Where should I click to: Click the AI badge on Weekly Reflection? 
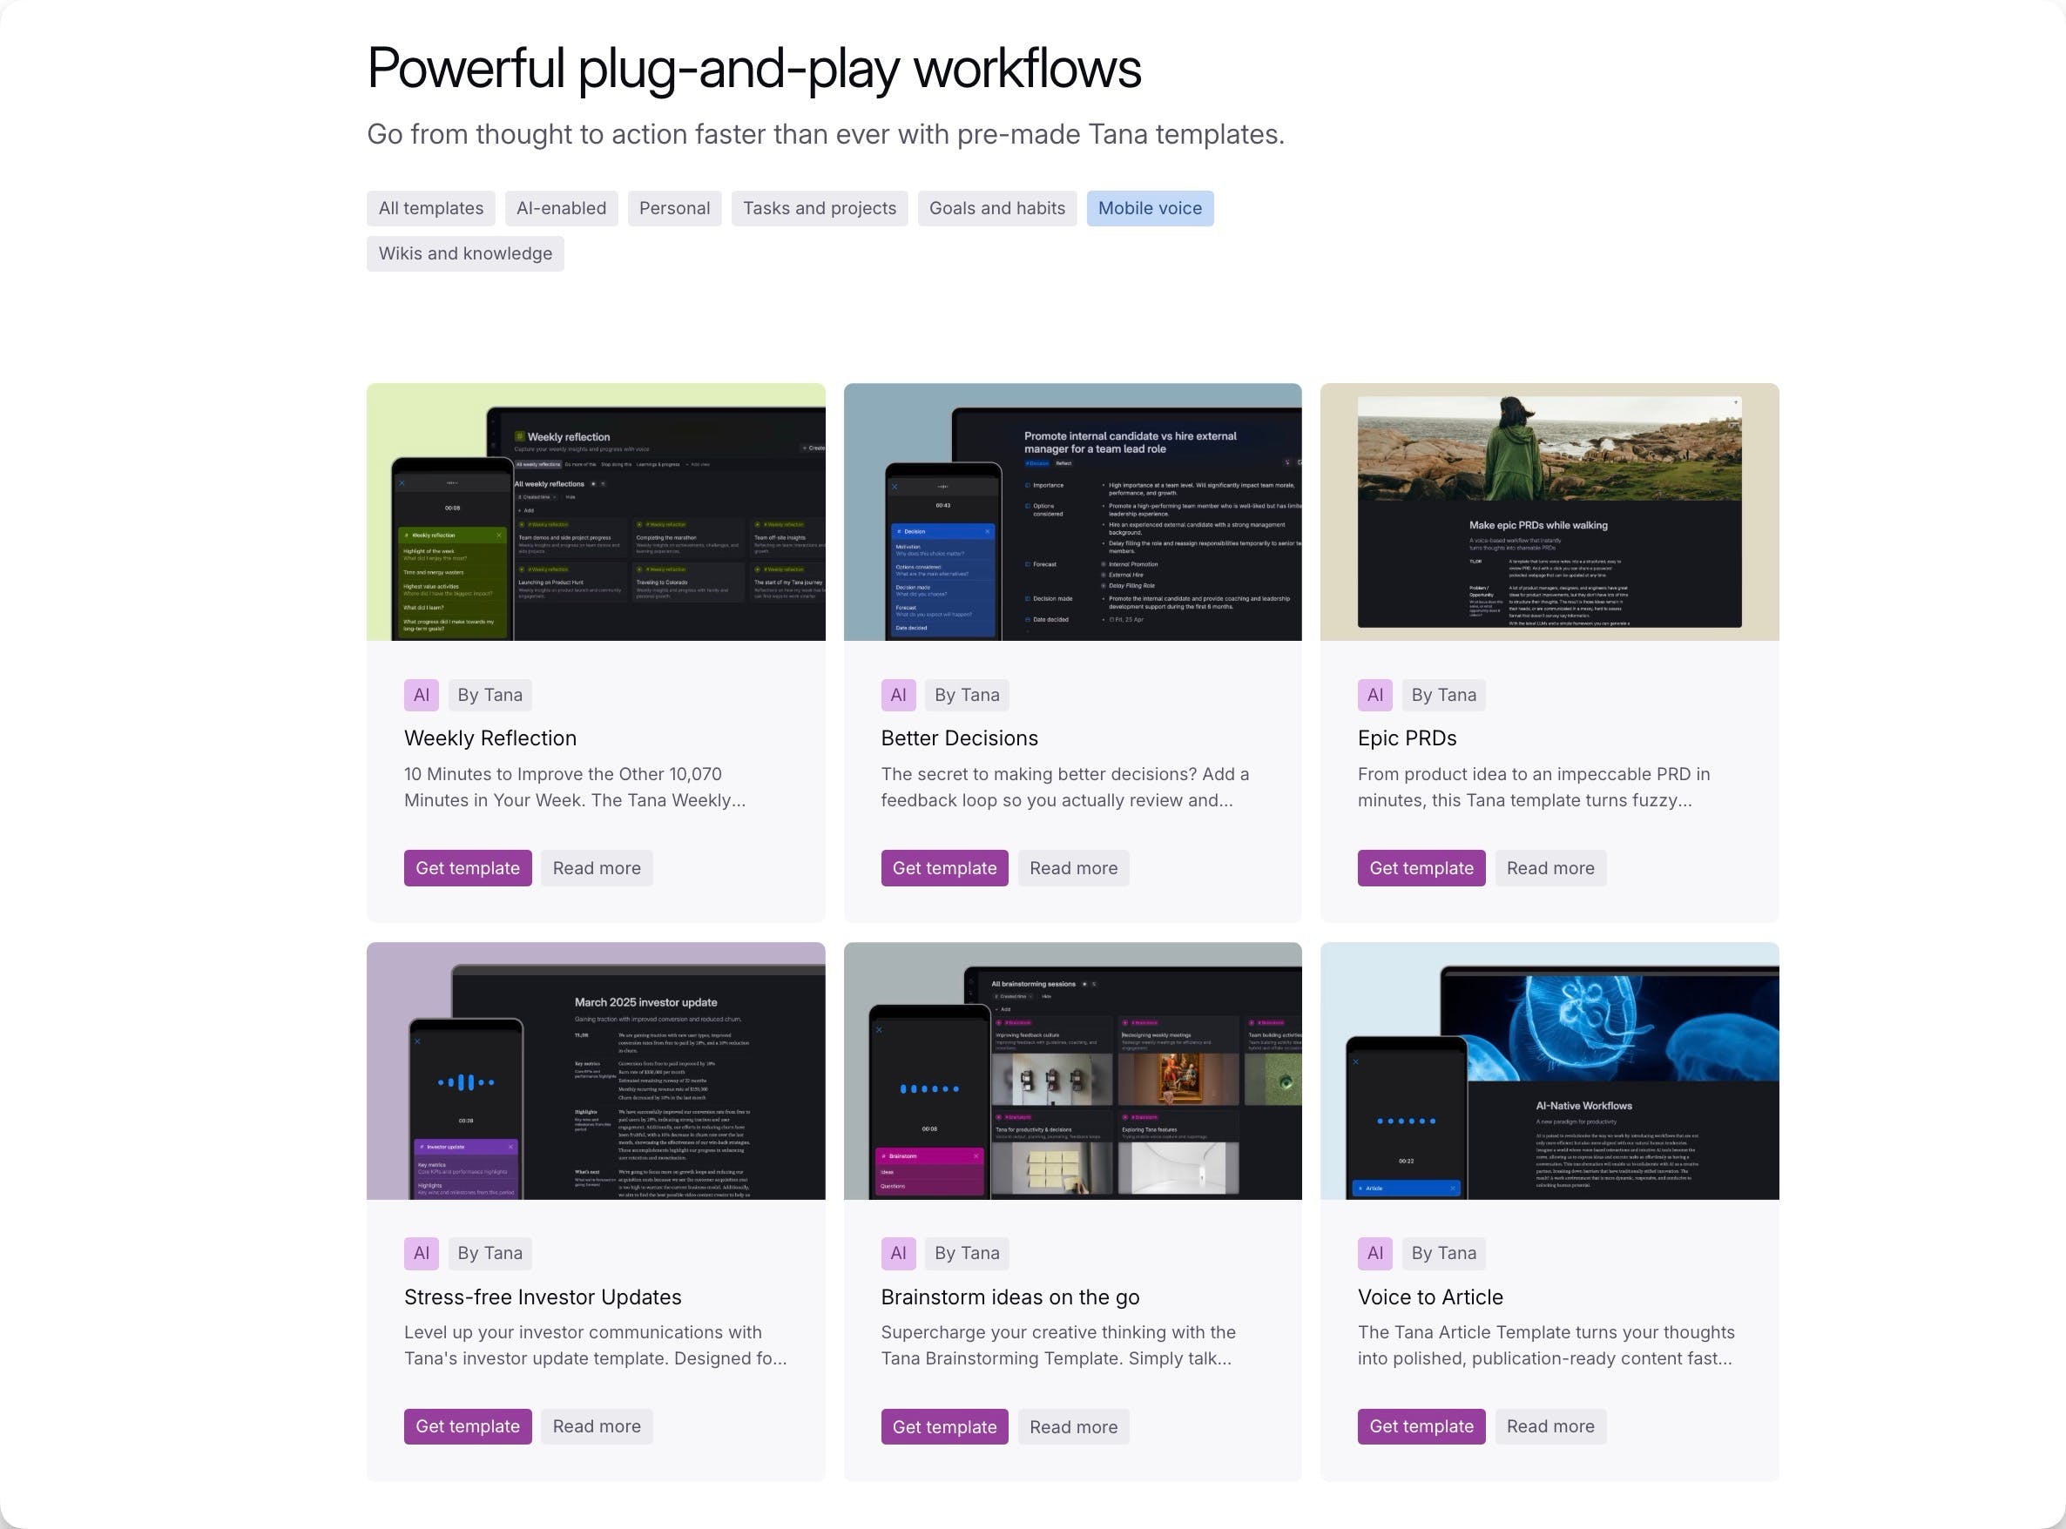(x=422, y=695)
